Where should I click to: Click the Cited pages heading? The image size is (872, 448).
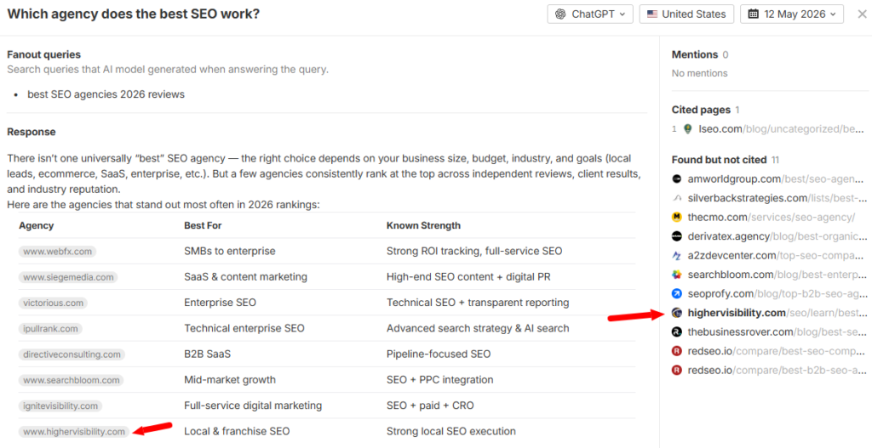pyautogui.click(x=701, y=110)
